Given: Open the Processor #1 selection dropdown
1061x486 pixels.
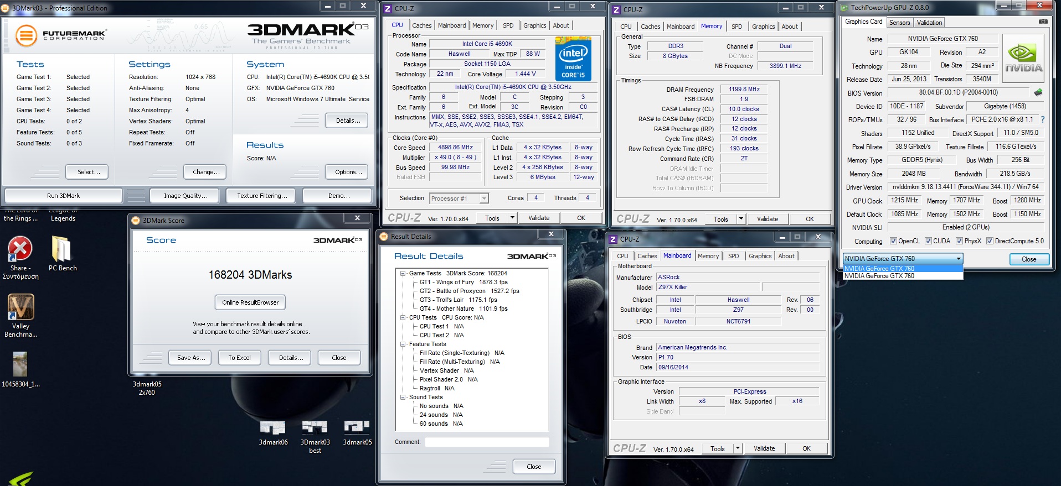Looking at the screenshot, I should (x=459, y=198).
